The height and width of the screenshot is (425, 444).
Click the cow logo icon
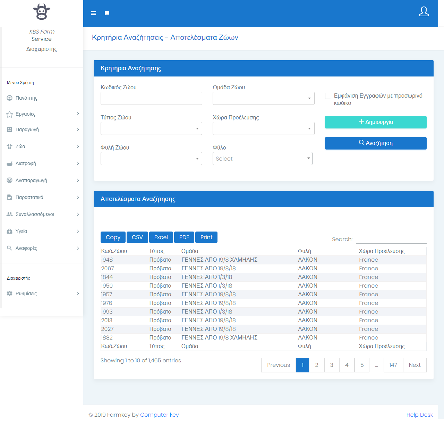(x=42, y=12)
